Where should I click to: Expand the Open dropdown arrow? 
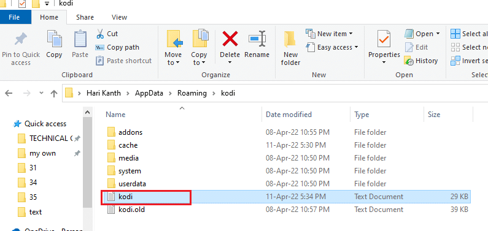438,34
